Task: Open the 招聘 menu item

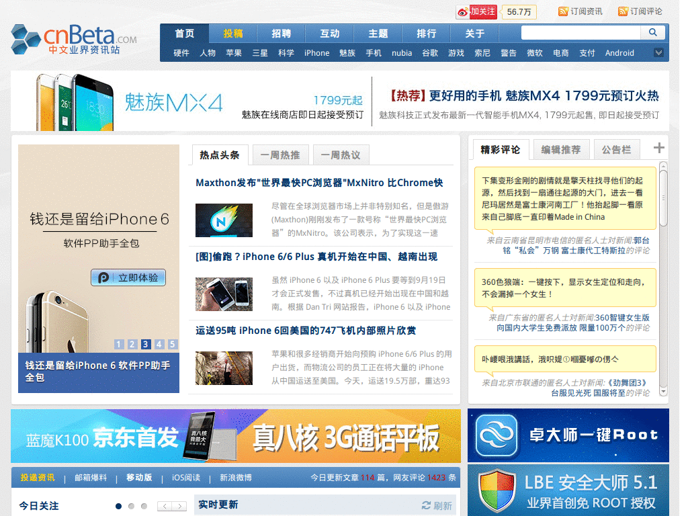Action: click(282, 34)
